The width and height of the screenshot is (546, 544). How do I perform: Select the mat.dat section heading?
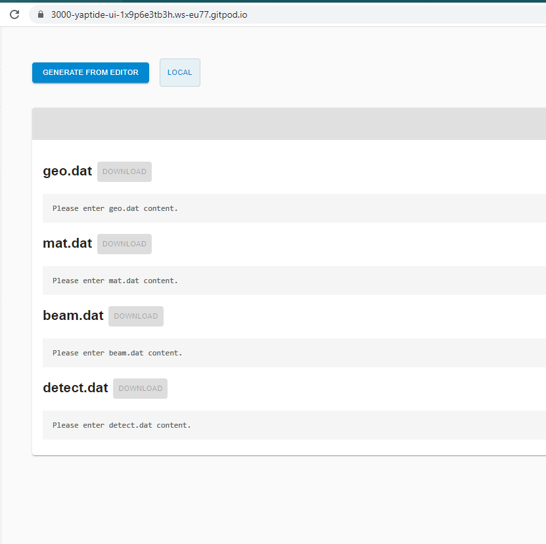click(67, 243)
